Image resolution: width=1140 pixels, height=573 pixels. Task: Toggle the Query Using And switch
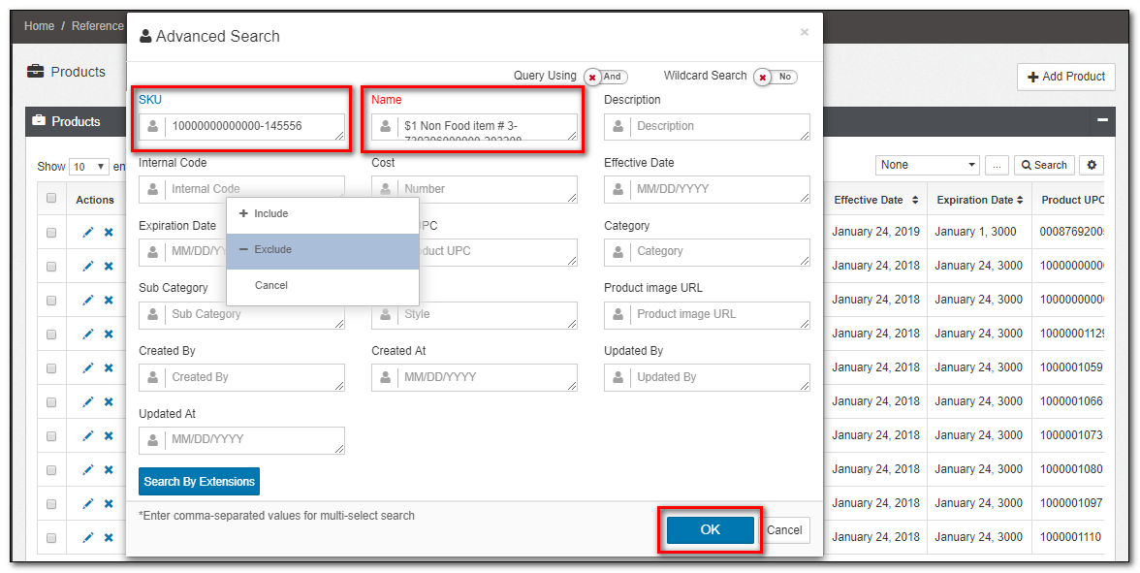click(x=605, y=77)
